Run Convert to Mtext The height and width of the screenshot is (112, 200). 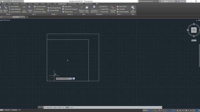coord(40,7)
